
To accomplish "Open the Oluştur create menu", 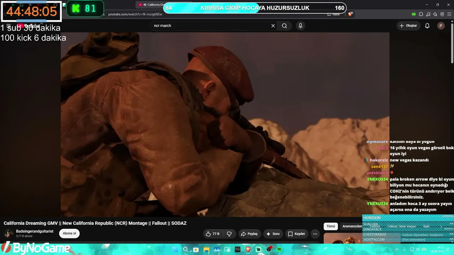I will click(x=408, y=26).
